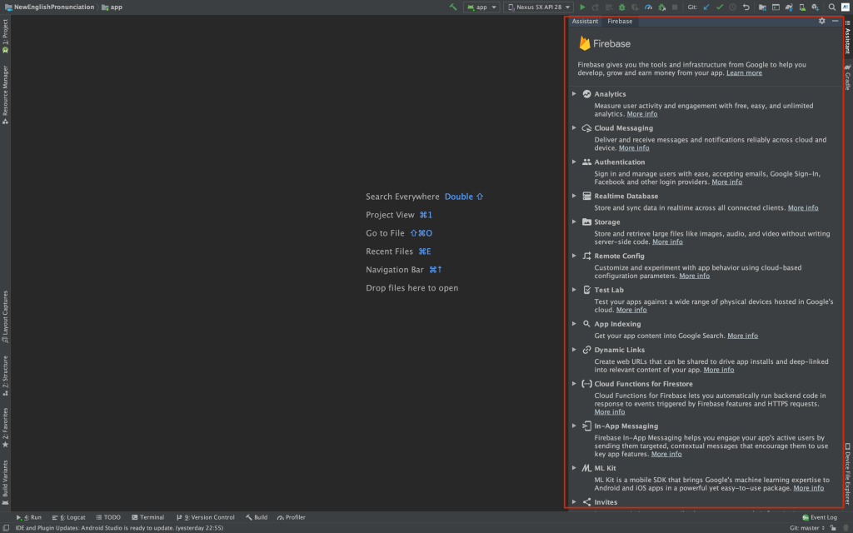The width and height of the screenshot is (853, 533).
Task: Open Firebase panel settings gear
Action: tap(822, 21)
